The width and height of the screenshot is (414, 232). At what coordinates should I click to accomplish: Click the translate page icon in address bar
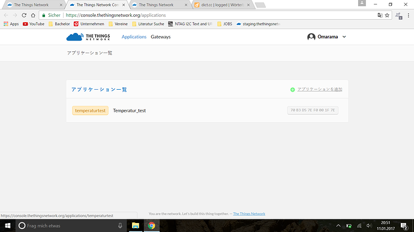380,16
